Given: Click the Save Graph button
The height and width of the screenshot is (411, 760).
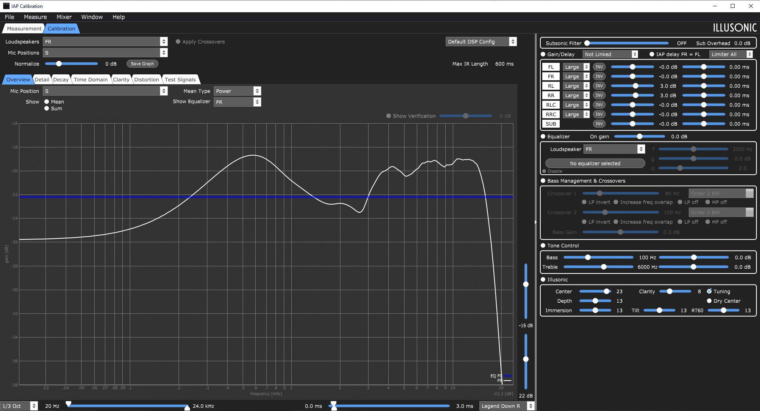Looking at the screenshot, I should pos(142,64).
